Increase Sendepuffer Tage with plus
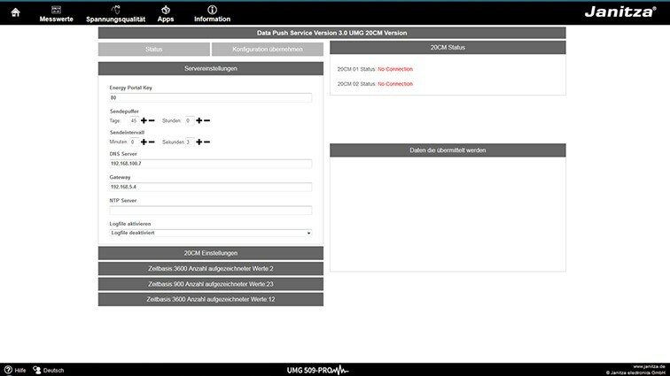The image size is (670, 376). pos(144,120)
